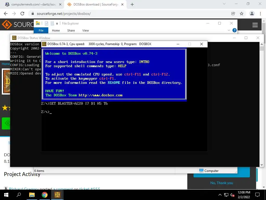Image resolution: width=266 pixels, height=200 pixels.
Task: Open a new browser tab with plus button
Action: click(x=132, y=5)
